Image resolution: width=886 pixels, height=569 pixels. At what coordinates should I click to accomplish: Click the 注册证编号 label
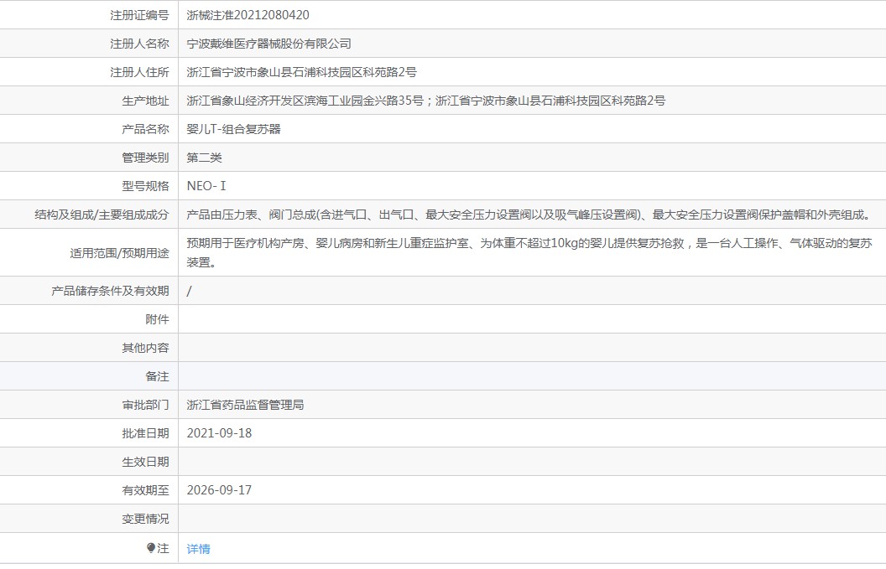click(139, 15)
